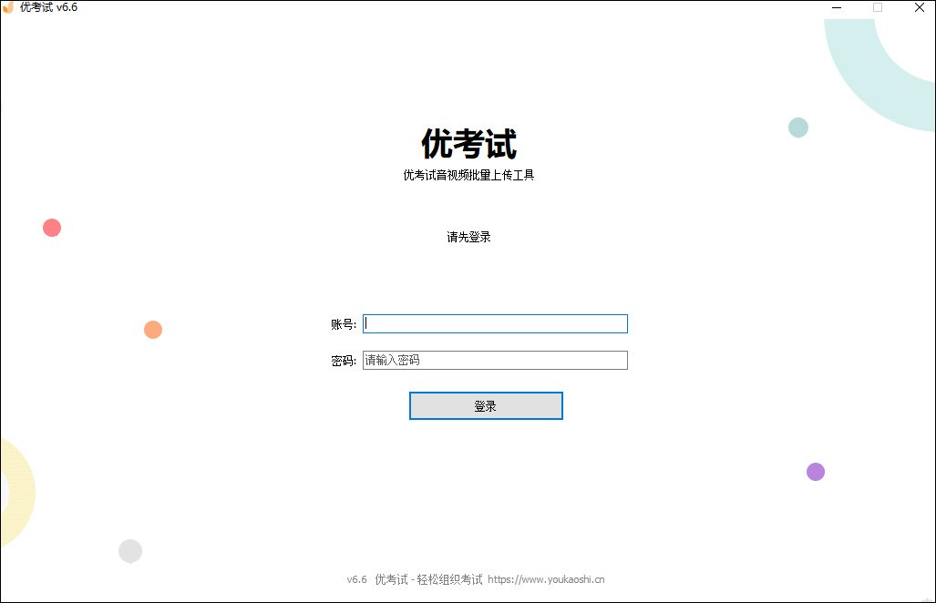Click the 账号 label next to account field
This screenshot has height=603, width=936.
coord(344,323)
